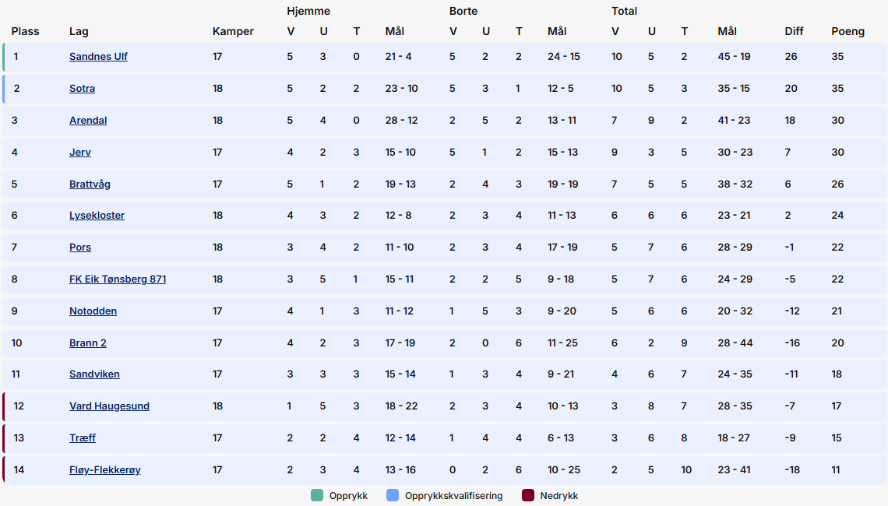
Task: Open the Sandnes Ulf team link
Action: 98,57
